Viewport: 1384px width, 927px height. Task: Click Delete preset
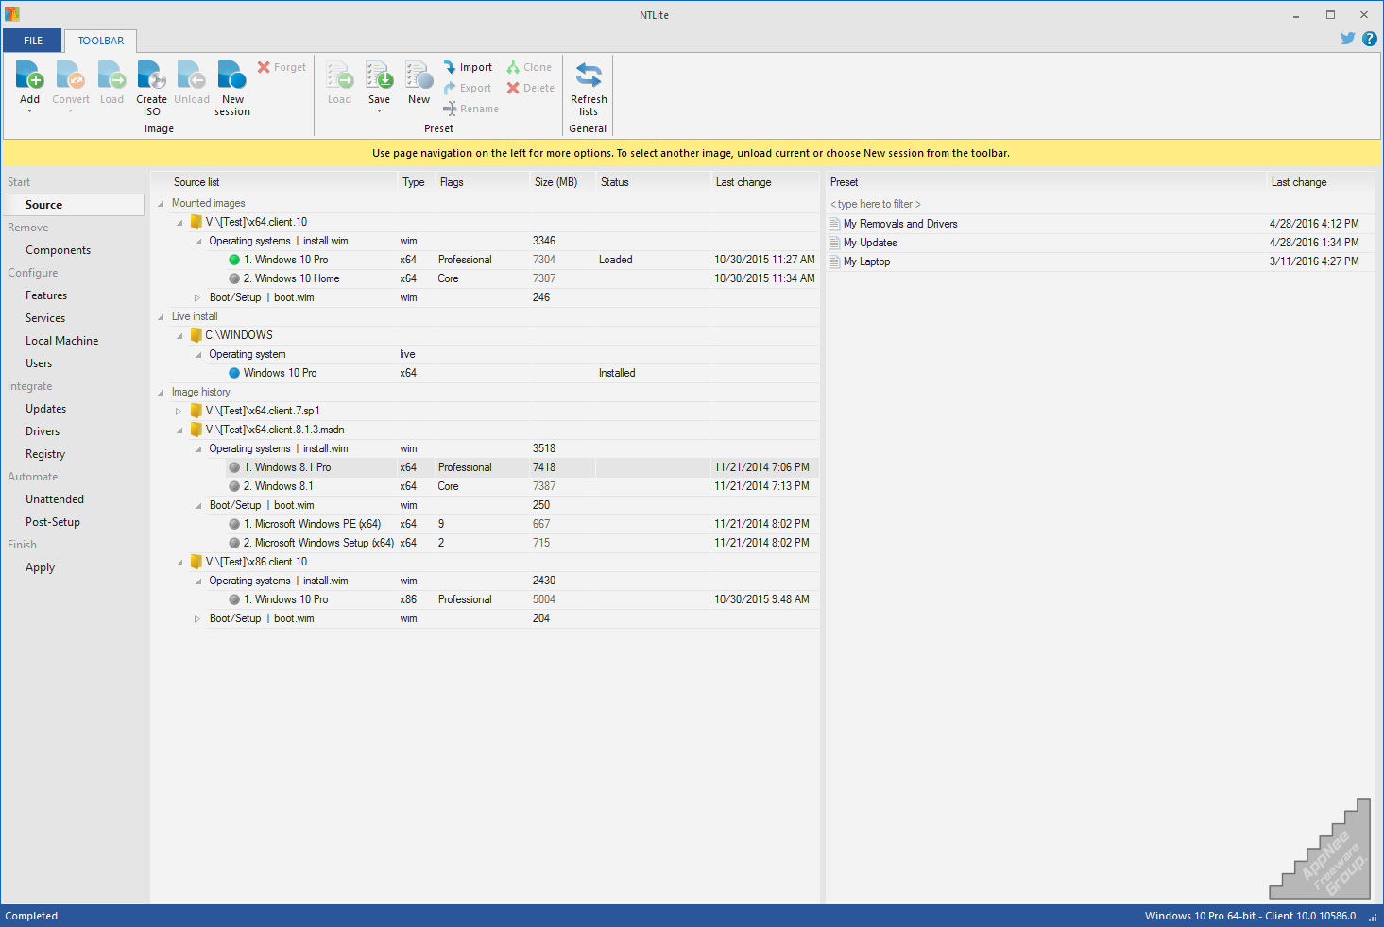(x=530, y=88)
